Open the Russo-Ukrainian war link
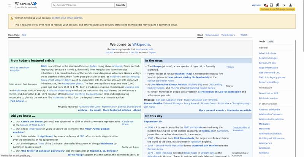Viewport: 304px width, 157px height. click(x=195, y=100)
